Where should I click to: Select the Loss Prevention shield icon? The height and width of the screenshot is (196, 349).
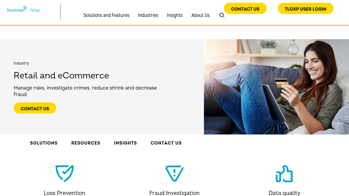[65, 174]
